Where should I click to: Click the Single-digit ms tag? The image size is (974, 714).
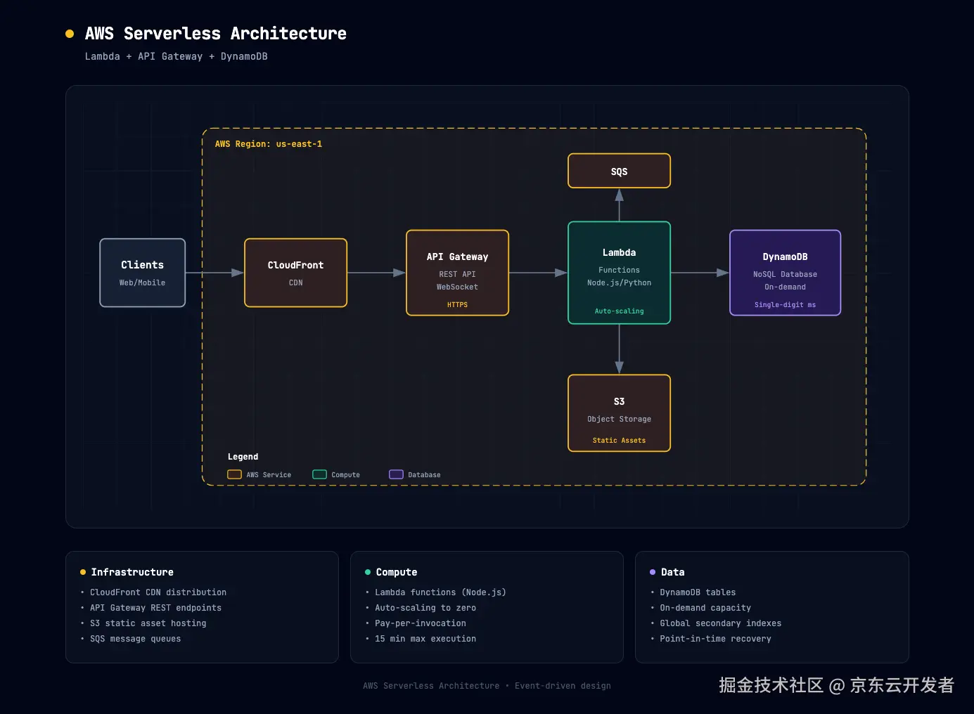(785, 305)
